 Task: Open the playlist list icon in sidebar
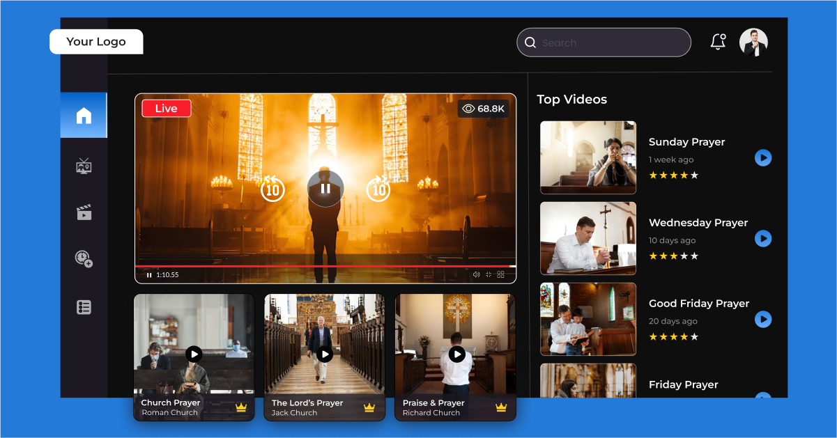point(84,306)
